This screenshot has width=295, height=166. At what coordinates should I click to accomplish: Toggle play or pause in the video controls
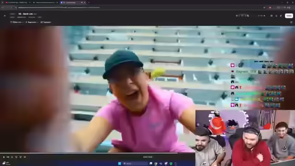pos(4,157)
